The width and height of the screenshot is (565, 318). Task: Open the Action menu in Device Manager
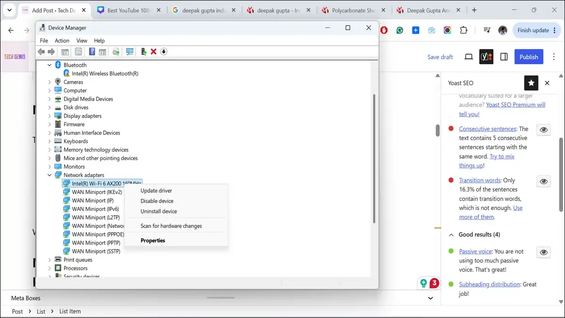tap(62, 41)
